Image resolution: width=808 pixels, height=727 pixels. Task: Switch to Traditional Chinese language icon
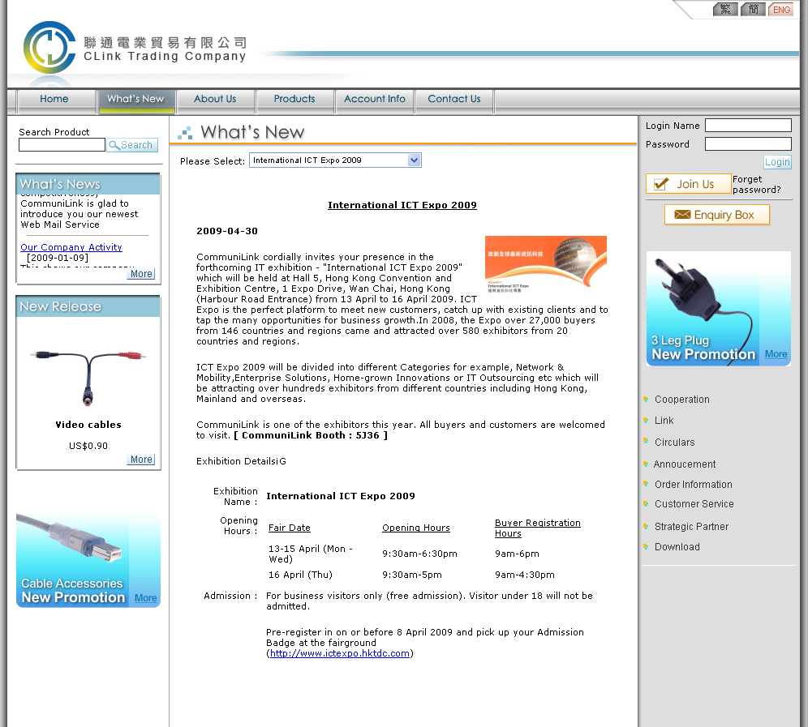click(725, 10)
